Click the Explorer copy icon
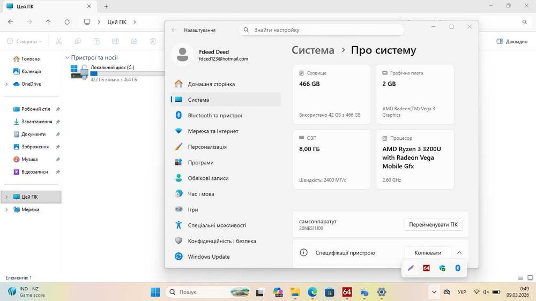536x301 pixels. [x=78, y=41]
